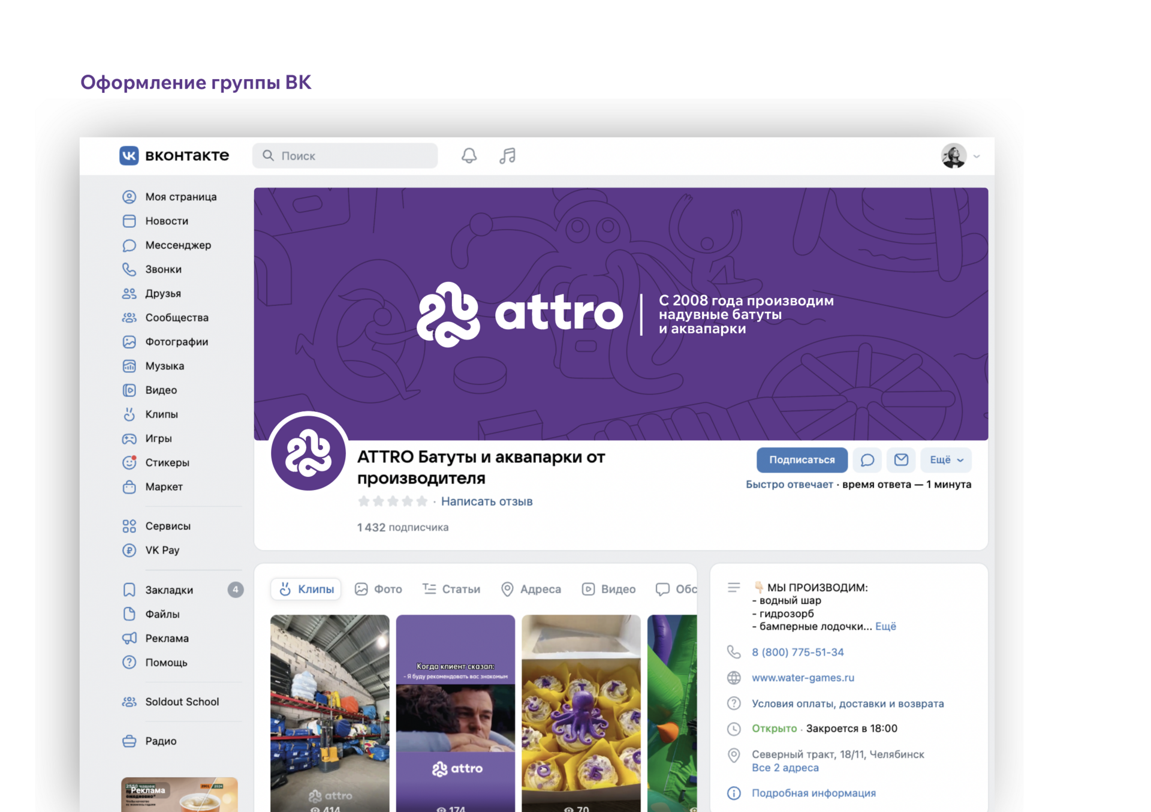Click the star rating row
Viewport: 1151px width, 812px height.
point(393,501)
